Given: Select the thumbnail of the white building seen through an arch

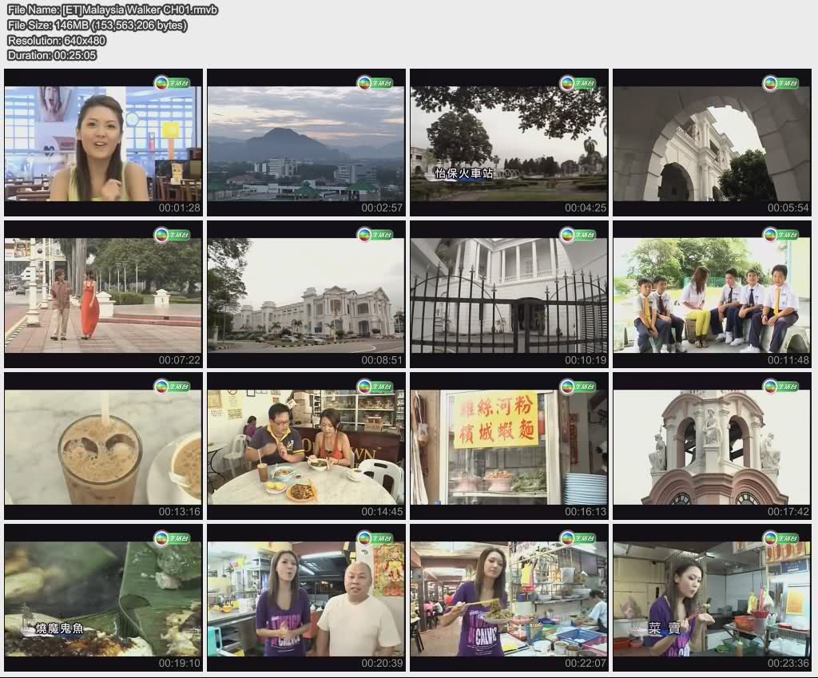Looking at the screenshot, I should (x=712, y=142).
